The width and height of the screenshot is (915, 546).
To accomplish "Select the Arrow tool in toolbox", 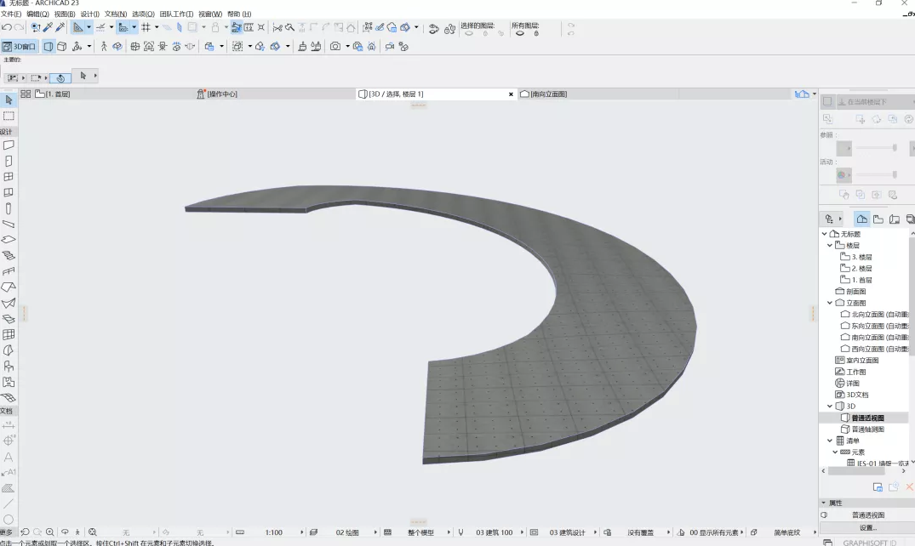I will 9,100.
